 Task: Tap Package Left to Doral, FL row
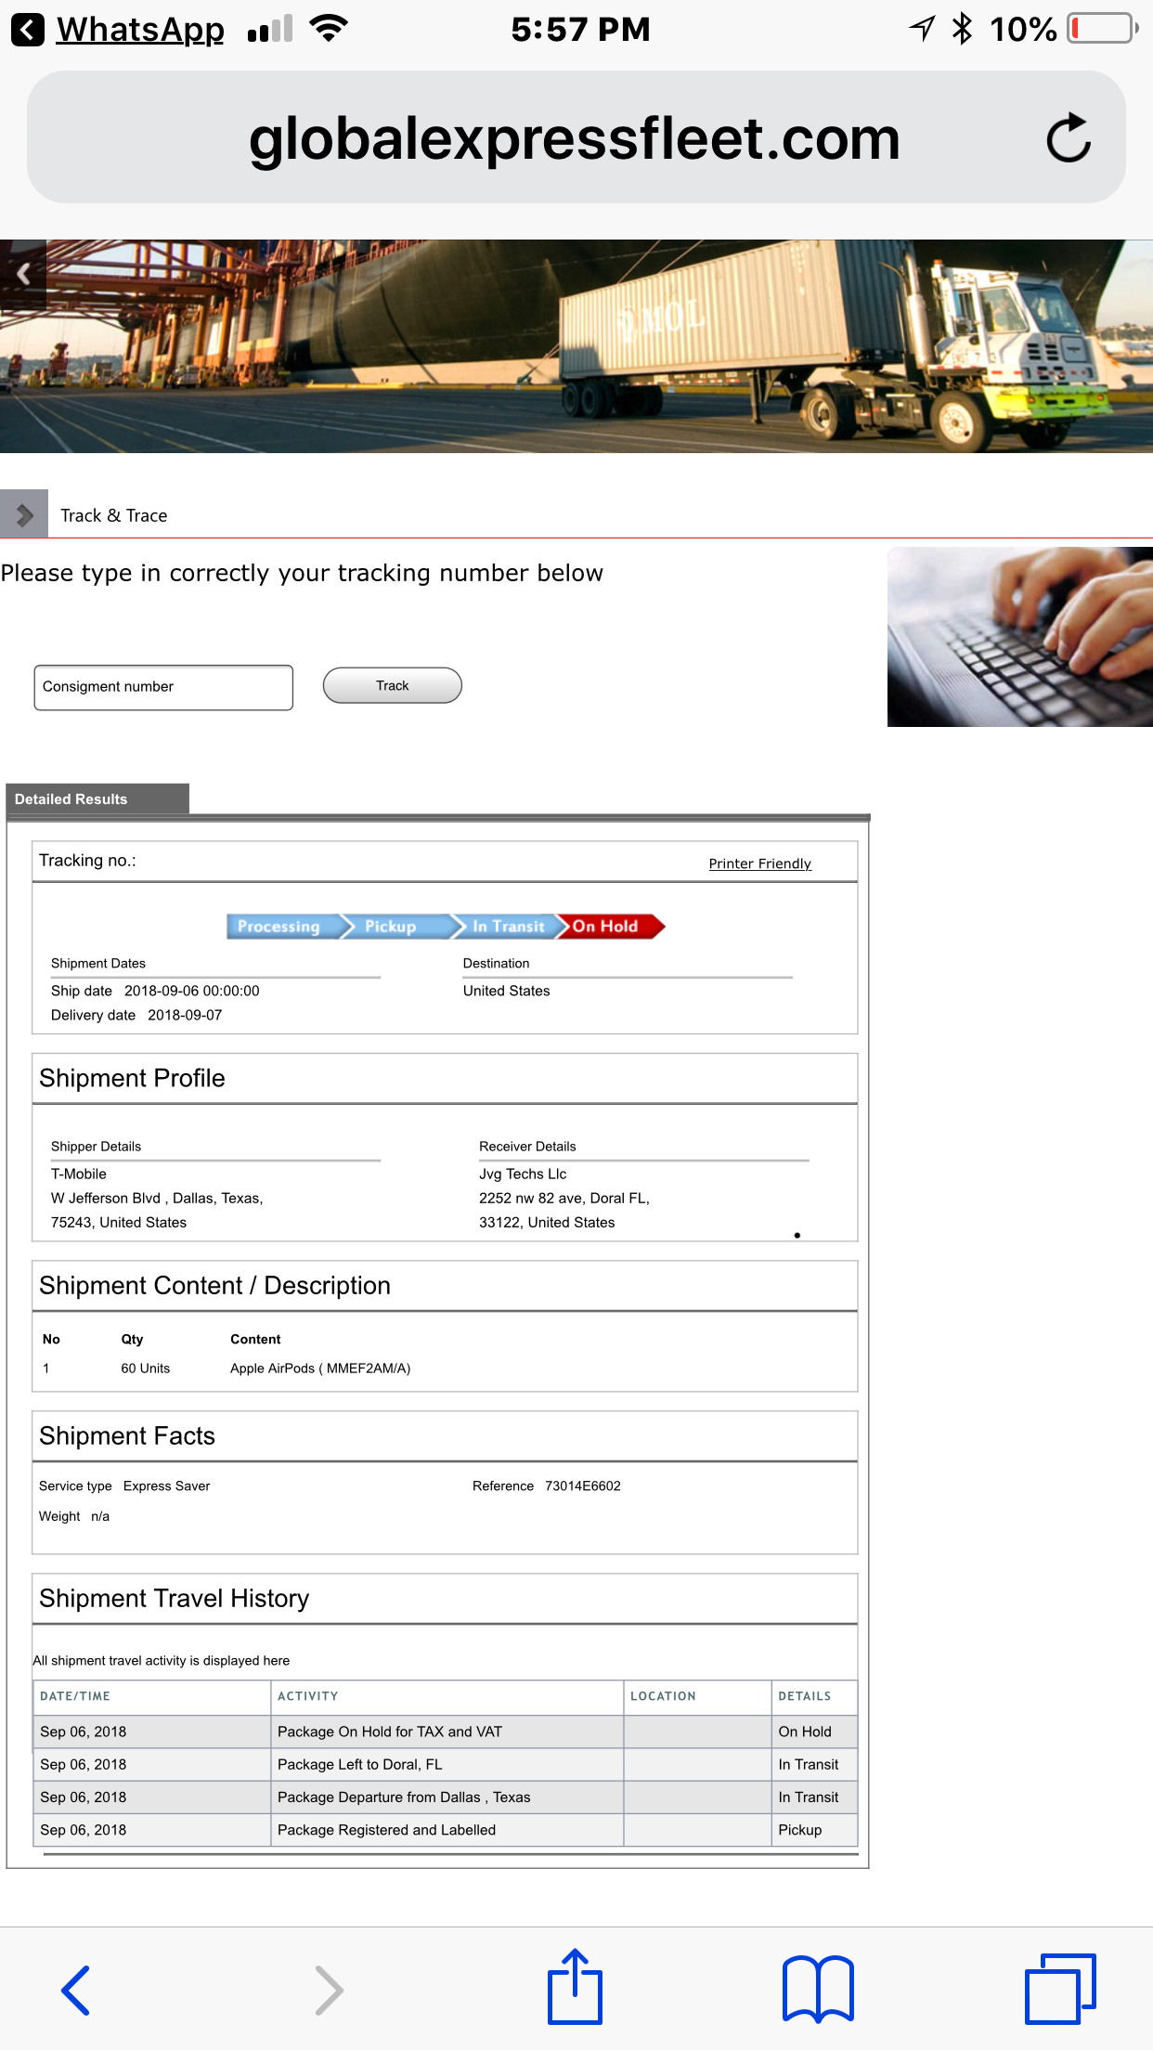pos(446,1764)
